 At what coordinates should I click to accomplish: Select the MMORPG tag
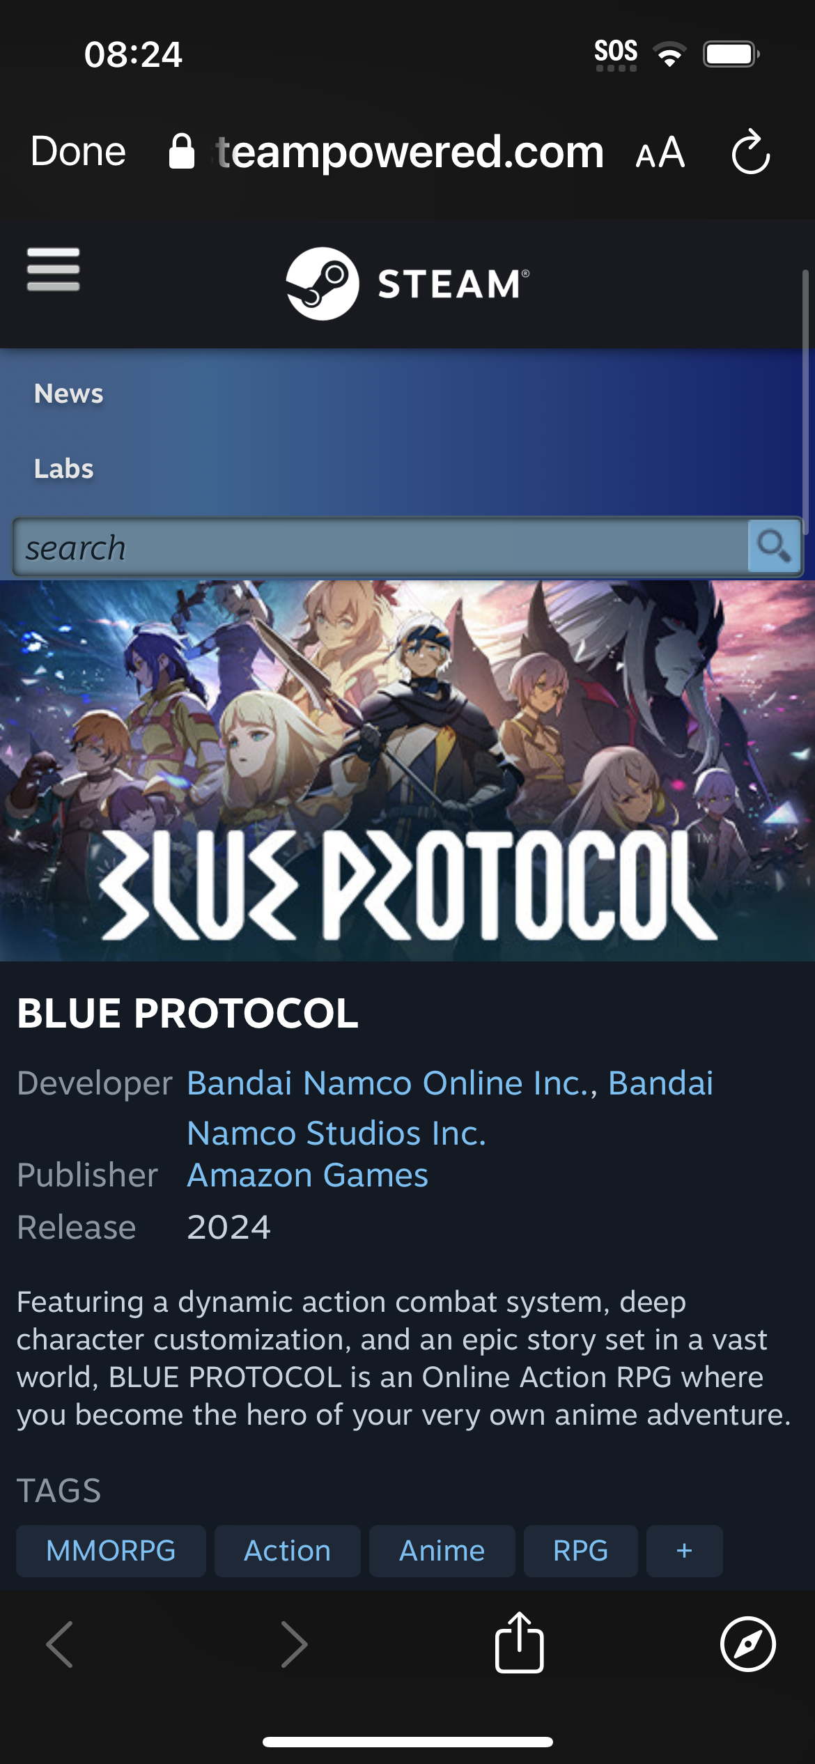[x=111, y=1551]
